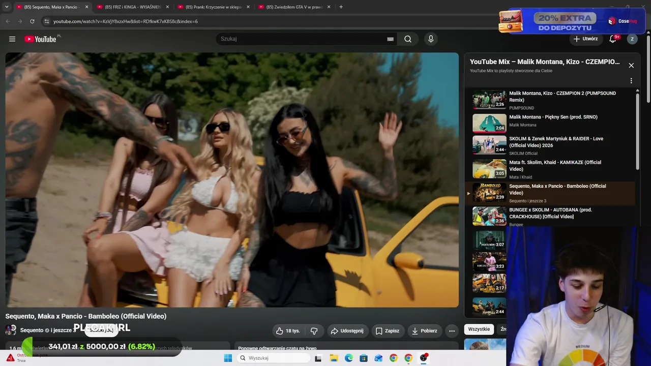Click the search magnifier button

click(408, 39)
